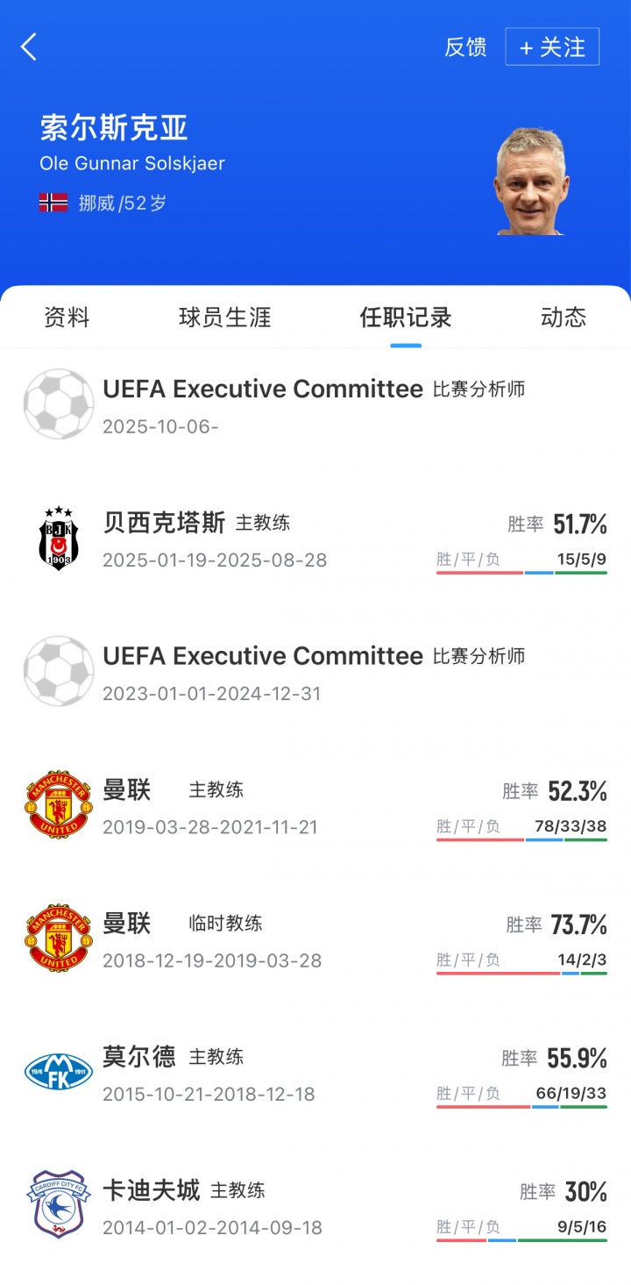The image size is (631, 1285).
Task: Tap the Molde FK club logo
Action: 59,1072
